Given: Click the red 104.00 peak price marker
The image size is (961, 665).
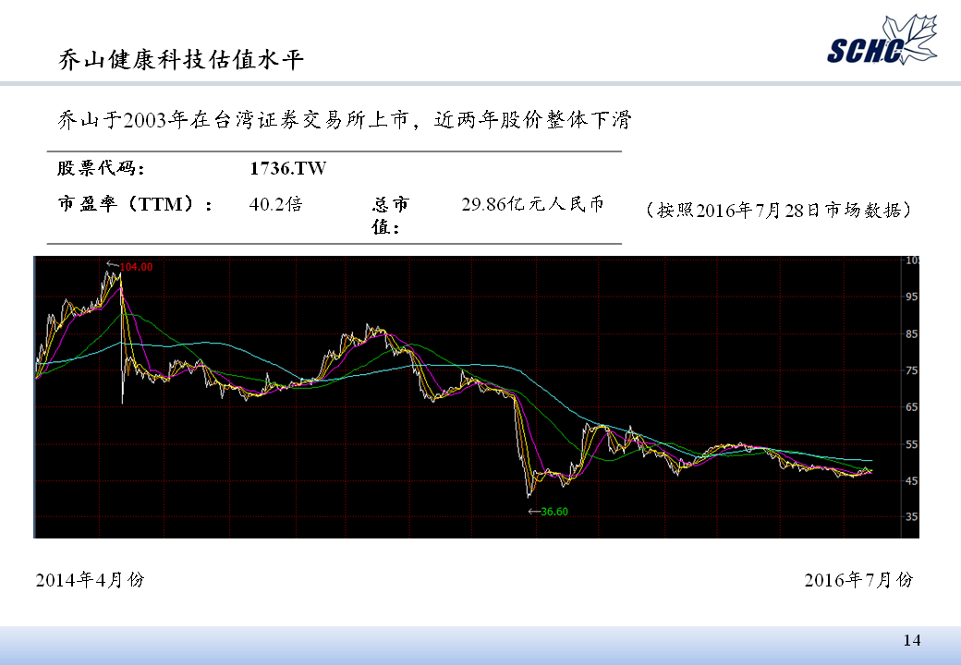Looking at the screenshot, I should (136, 267).
